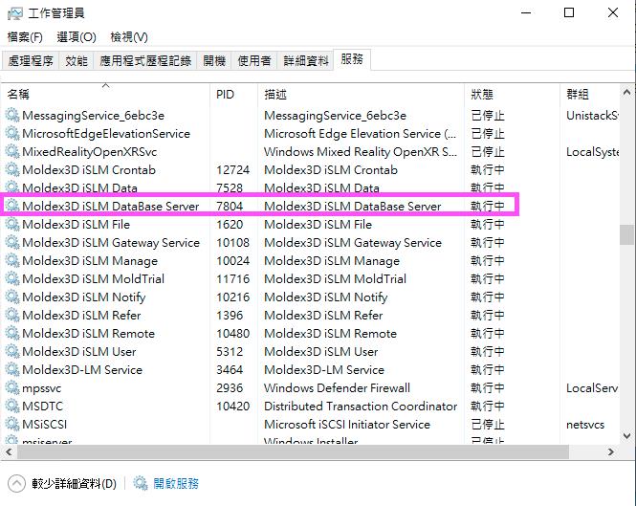
Task: Click the service icon for Moldex3D iSLM DataBase Server
Action: click(x=12, y=207)
